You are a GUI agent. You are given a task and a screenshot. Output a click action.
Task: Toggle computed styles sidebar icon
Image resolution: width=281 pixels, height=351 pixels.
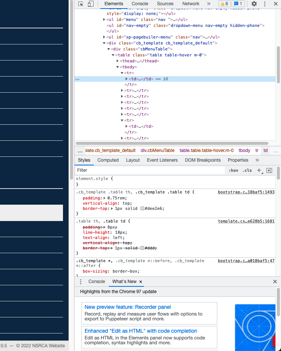tap(269, 170)
